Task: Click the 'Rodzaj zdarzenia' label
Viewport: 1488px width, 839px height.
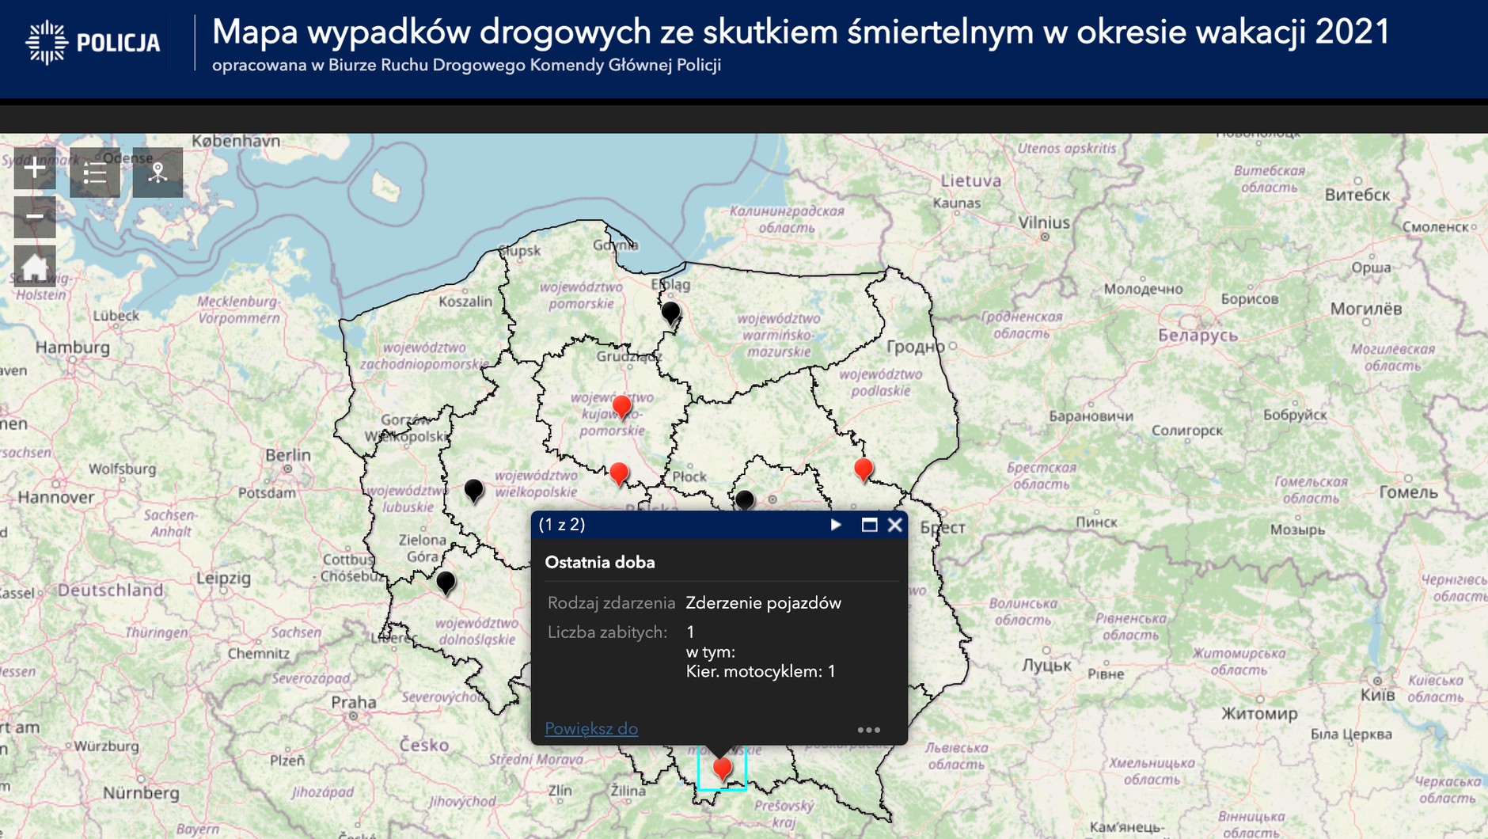Action: point(611,603)
